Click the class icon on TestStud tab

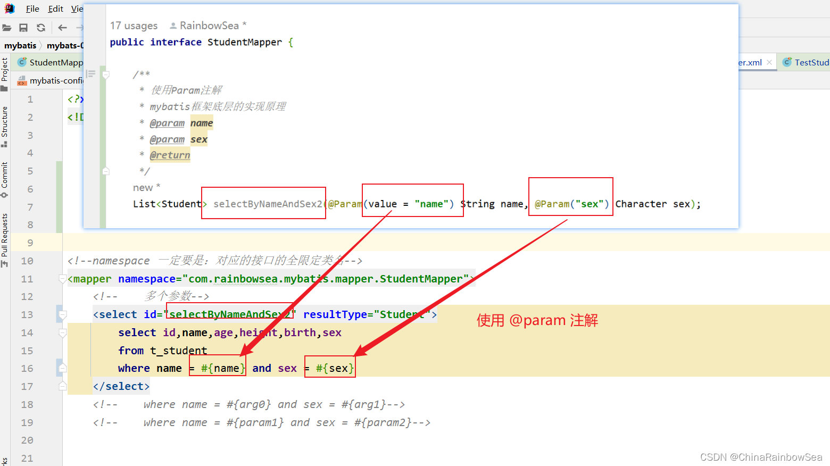click(787, 62)
